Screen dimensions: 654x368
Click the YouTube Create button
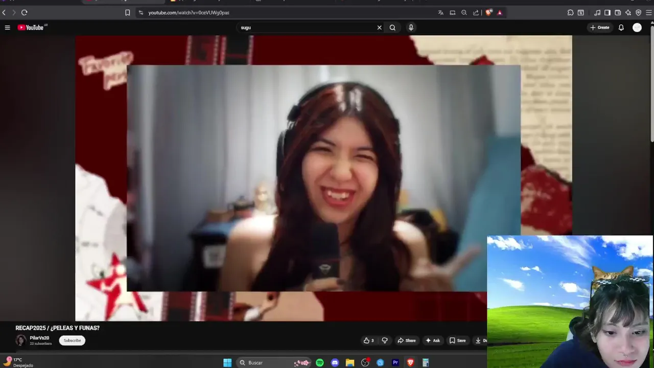(600, 28)
